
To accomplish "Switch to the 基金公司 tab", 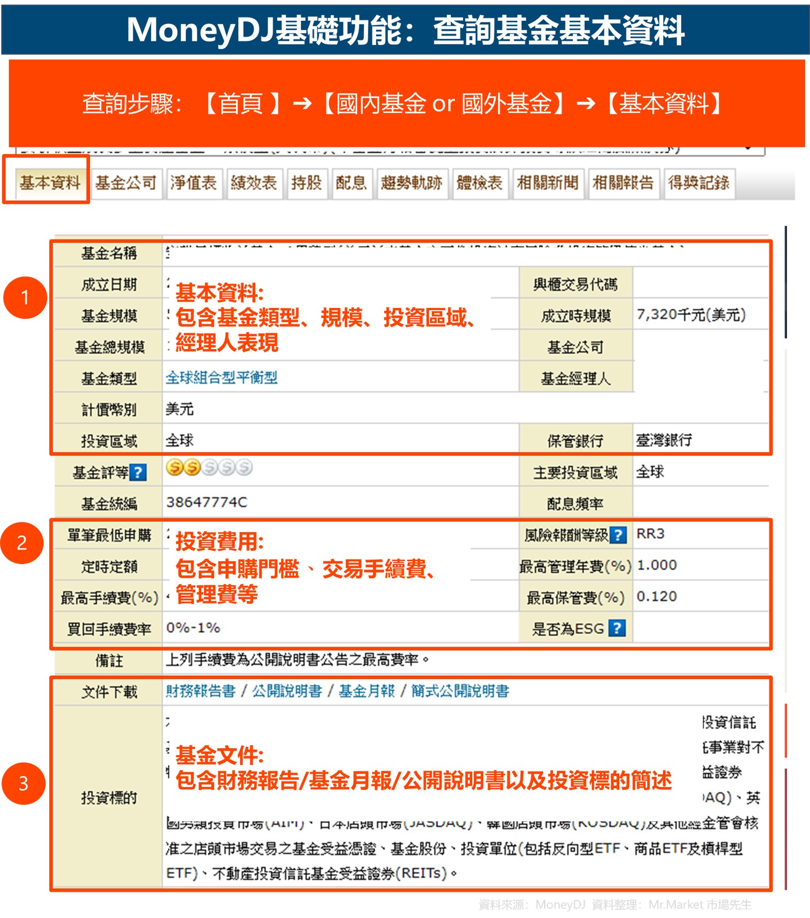I will point(126,183).
